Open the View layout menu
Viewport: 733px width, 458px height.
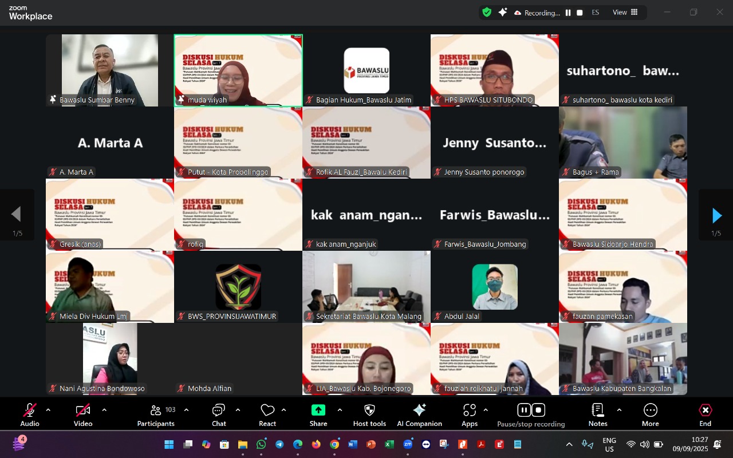(625, 13)
